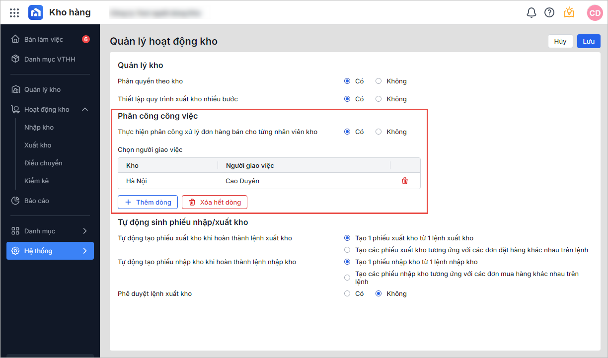Click the Danh mục grid icon

(15, 231)
